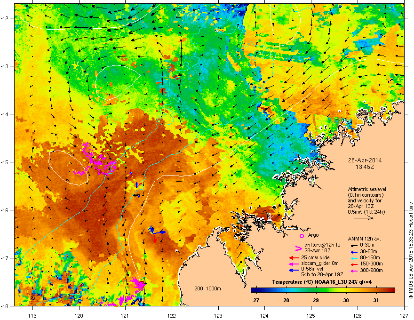Click latitude axis label -16
Screen dimensions: 414x320
coord(5,210)
